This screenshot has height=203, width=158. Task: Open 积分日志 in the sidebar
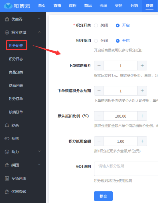[16, 59]
